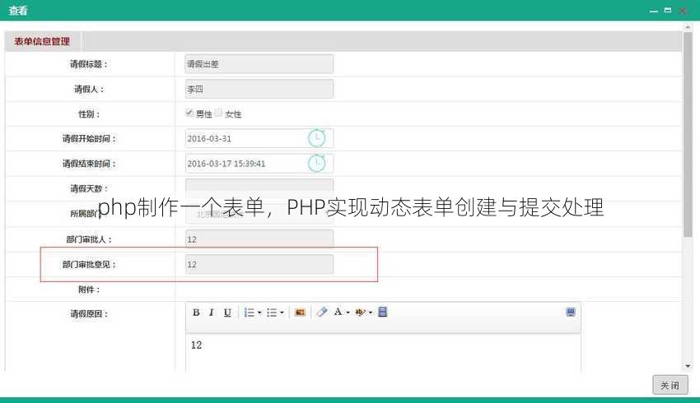Click the eraser clear-formatting icon
This screenshot has width=700, height=403.
click(x=322, y=312)
